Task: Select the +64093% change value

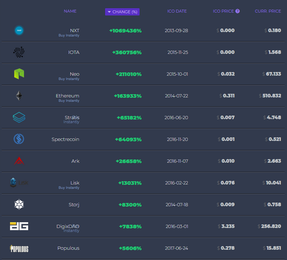Action: 128,139
